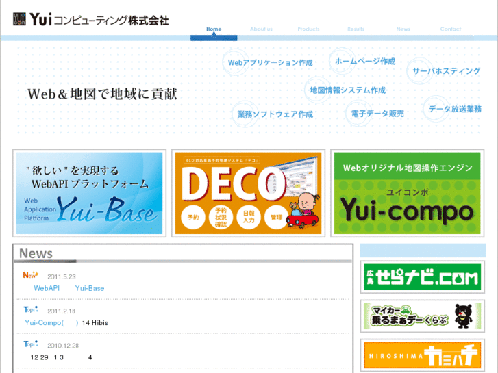Open the green せらナビ.COM banner
The image size is (498, 373).
click(x=423, y=277)
